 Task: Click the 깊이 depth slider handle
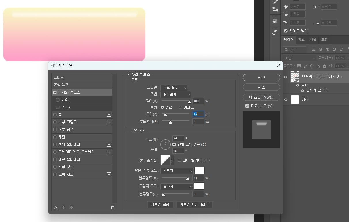189,102
